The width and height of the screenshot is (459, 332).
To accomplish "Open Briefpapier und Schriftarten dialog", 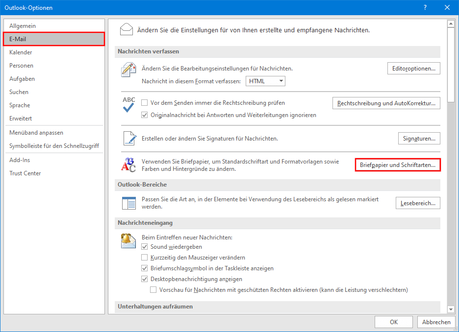I will click(398, 165).
